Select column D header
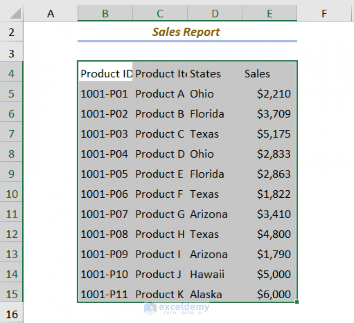This screenshot has width=354, height=323. coord(215,13)
